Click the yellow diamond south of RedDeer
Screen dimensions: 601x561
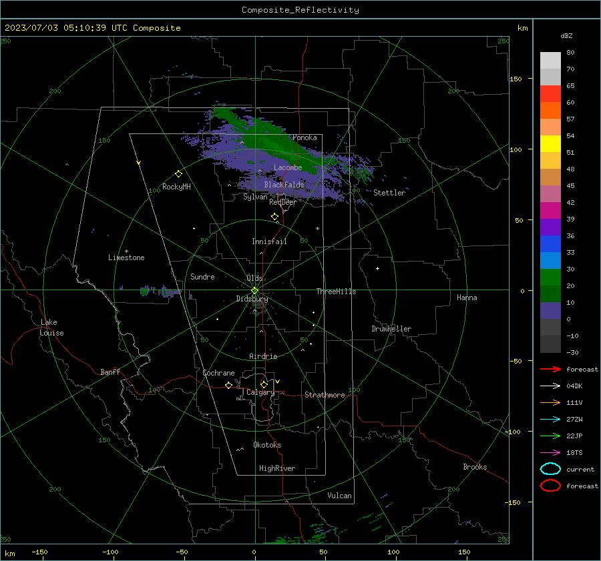click(274, 217)
